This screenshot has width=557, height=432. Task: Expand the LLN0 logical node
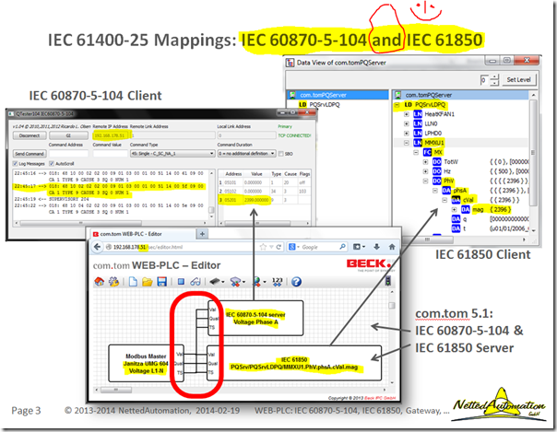(407, 123)
